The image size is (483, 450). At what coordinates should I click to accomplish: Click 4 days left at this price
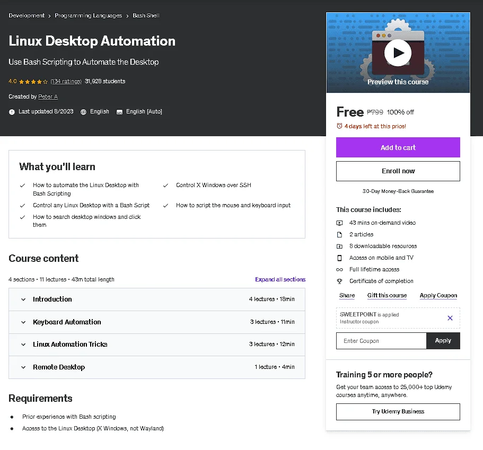[375, 126]
